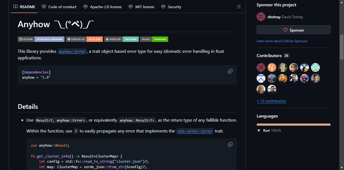Open the third contributor avatar in first row
Image resolution: width=344 pixels, height=170 pixels.
pos(283,67)
